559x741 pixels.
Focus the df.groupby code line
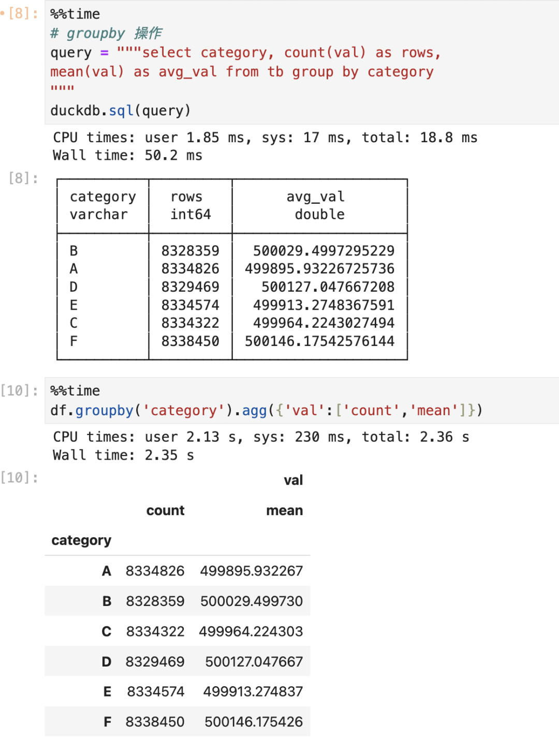pos(266,411)
